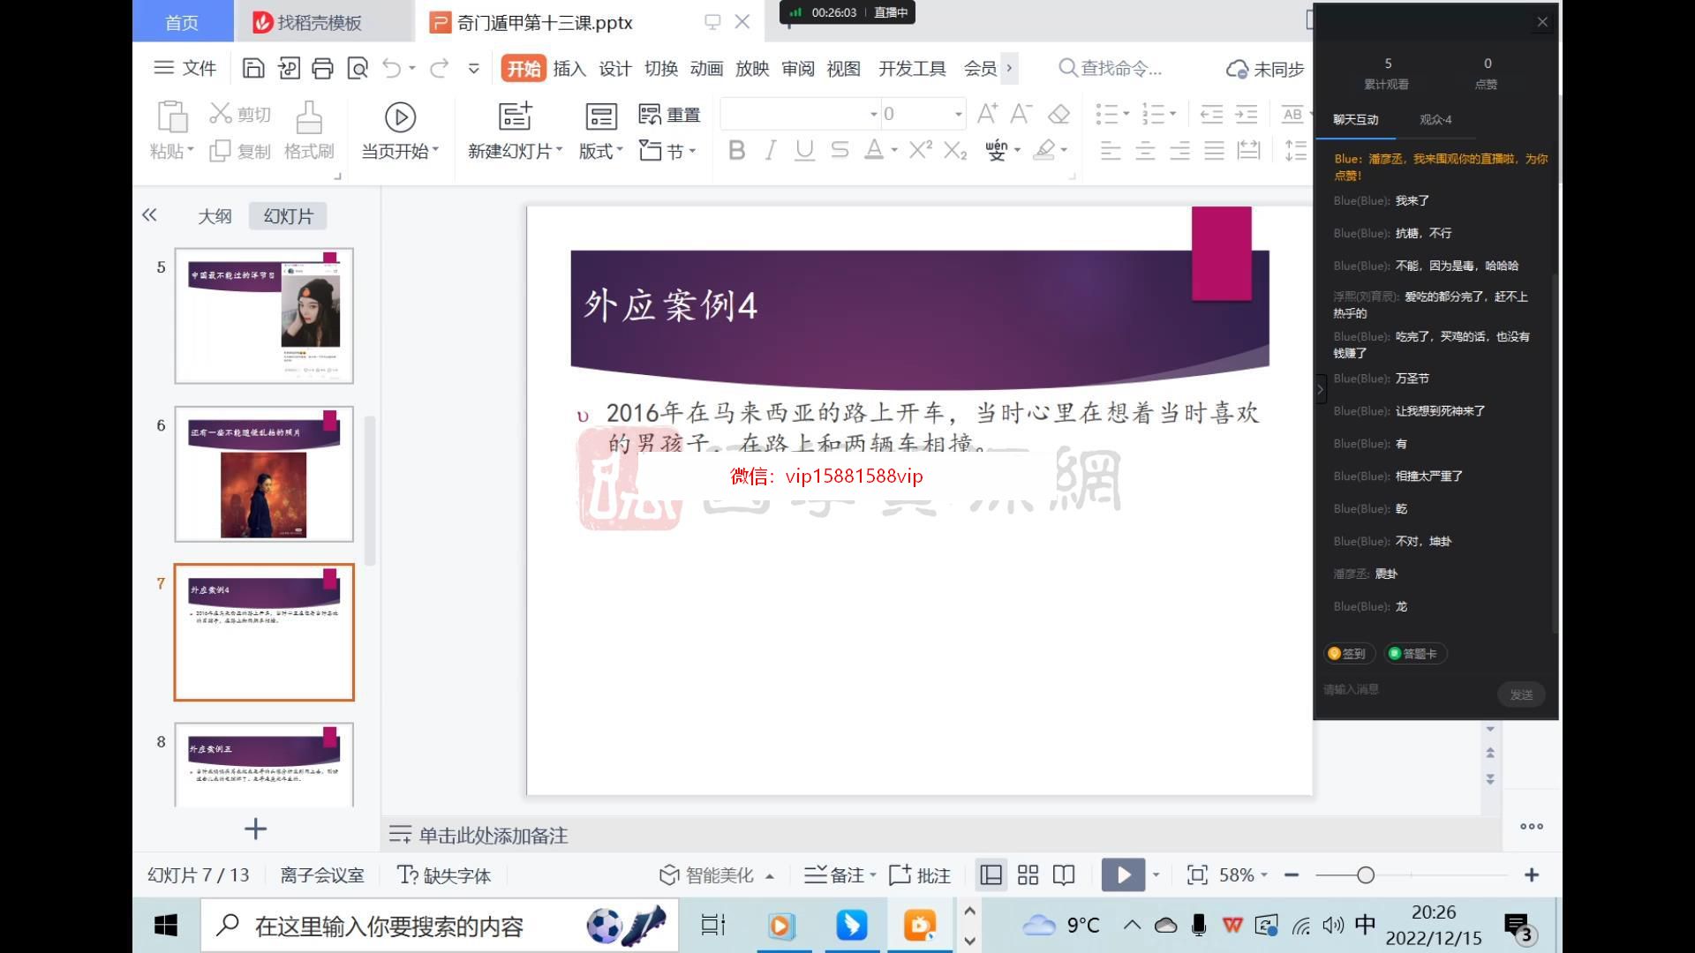Click the Copy icon

(x=220, y=151)
